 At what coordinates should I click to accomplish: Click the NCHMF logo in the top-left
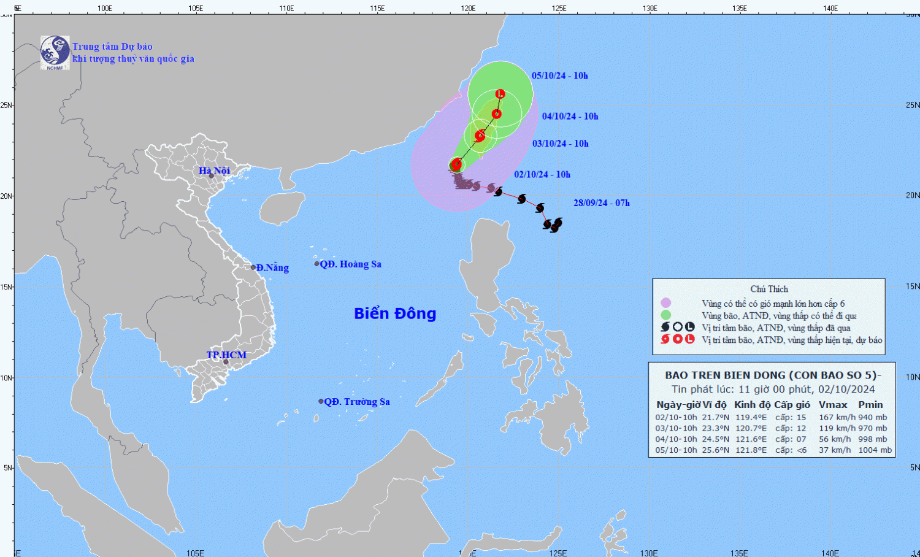pyautogui.click(x=55, y=52)
